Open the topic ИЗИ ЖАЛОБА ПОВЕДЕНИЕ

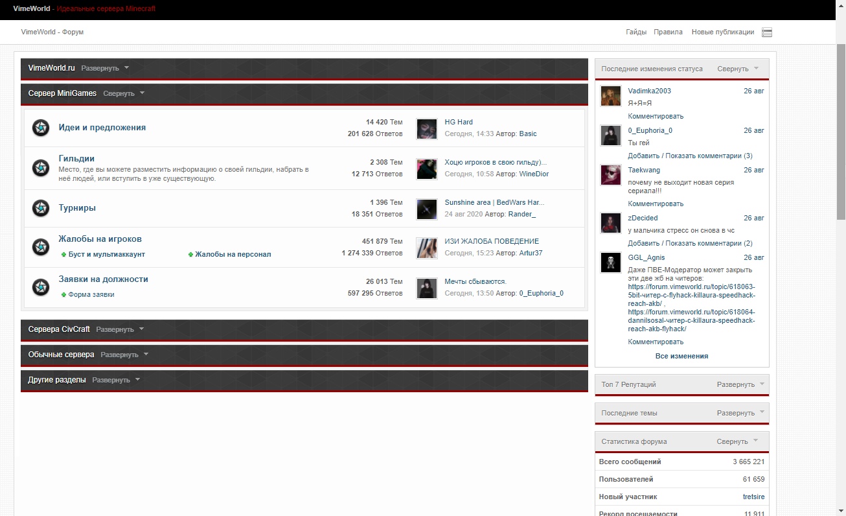tap(492, 241)
